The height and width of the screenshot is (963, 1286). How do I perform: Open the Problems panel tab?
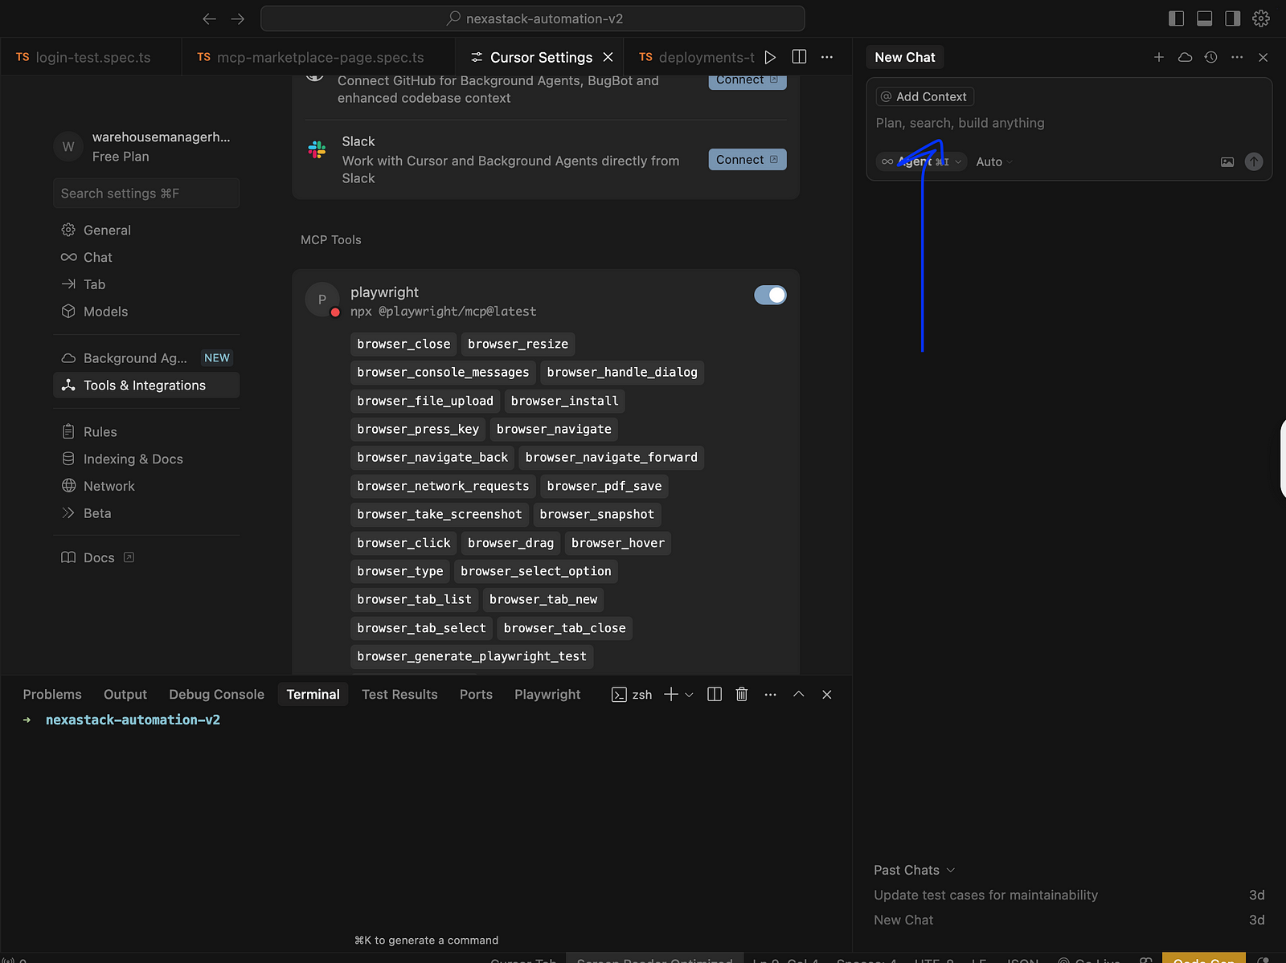52,695
